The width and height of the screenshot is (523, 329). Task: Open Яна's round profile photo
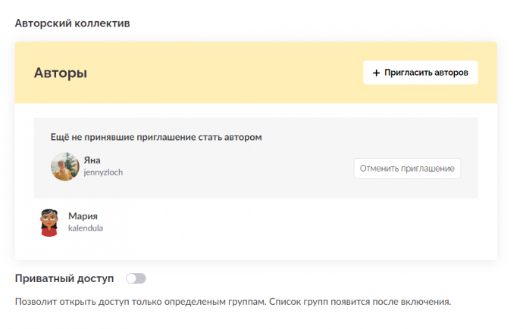coord(65,166)
